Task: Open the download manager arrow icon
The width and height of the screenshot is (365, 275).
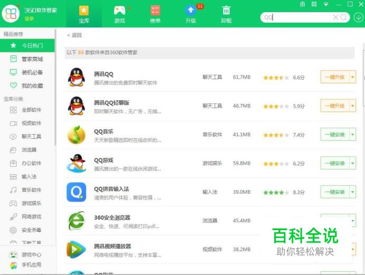Action: (x=359, y=17)
